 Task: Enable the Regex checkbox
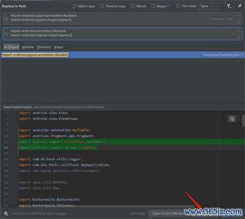point(153,6)
